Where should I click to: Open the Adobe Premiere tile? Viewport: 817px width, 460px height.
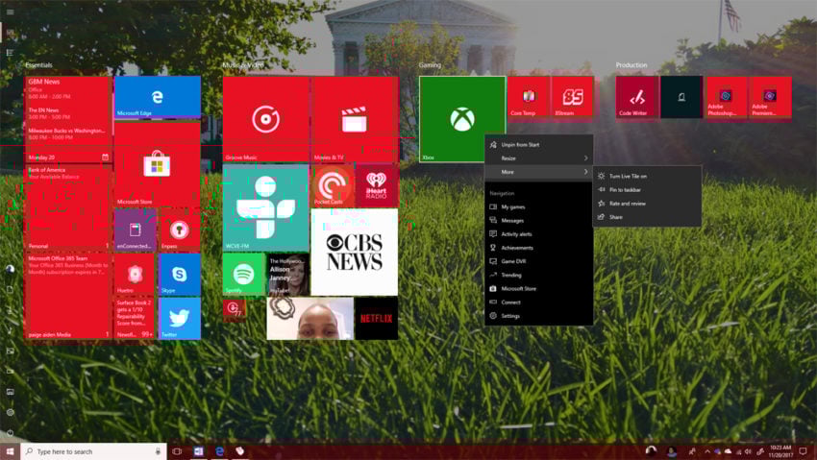coord(770,97)
